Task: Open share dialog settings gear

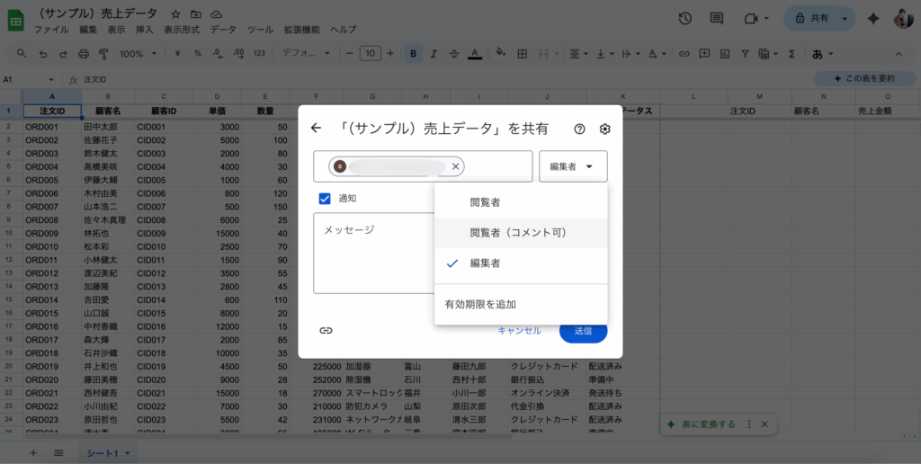Action: [x=605, y=129]
